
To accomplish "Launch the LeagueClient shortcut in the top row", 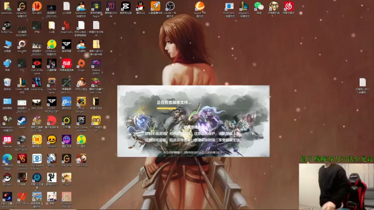I will tap(244, 7).
